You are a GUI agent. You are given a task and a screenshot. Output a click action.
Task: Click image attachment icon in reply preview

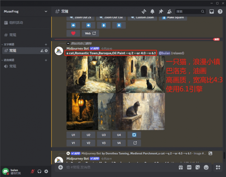[210, 153]
